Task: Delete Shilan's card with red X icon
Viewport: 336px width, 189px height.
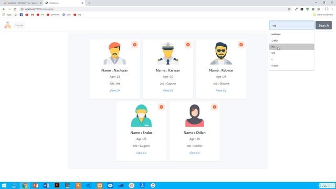Action: pos(214,107)
